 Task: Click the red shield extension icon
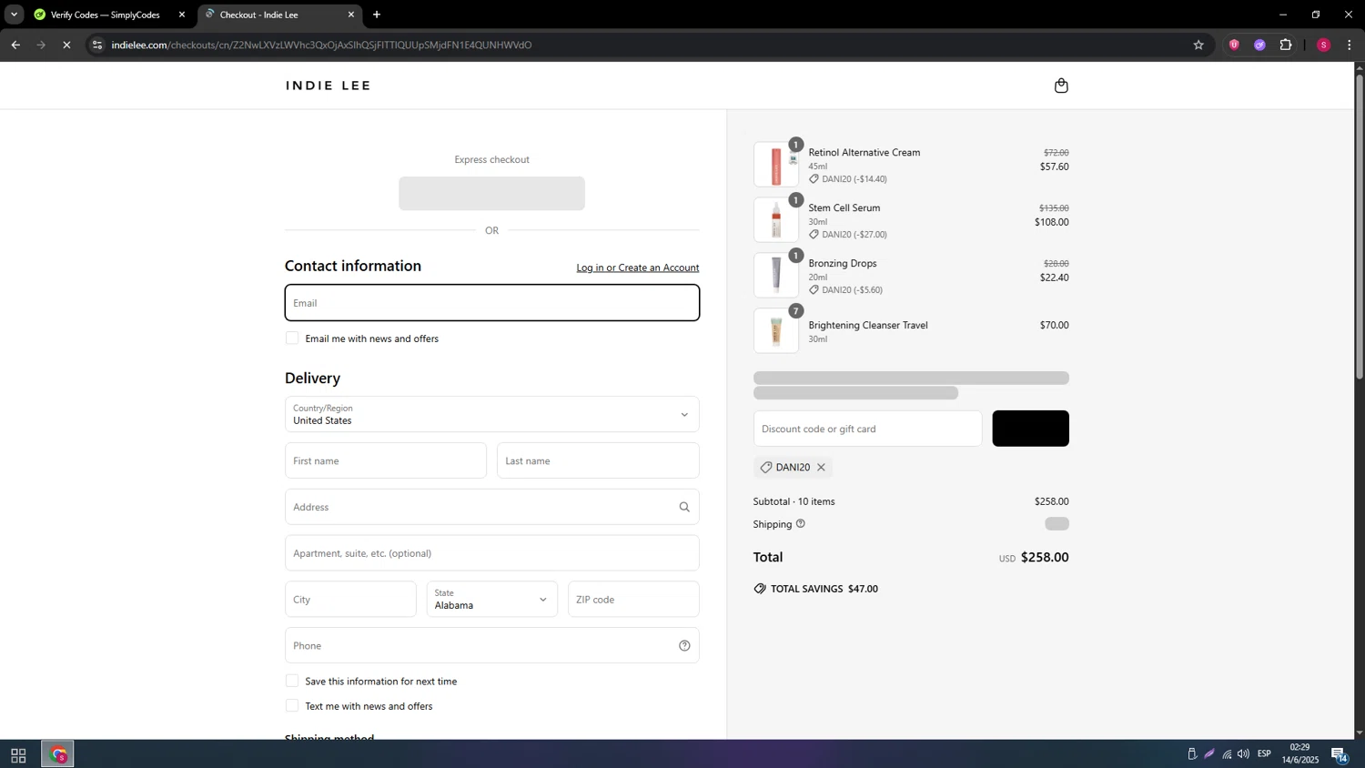pyautogui.click(x=1234, y=45)
